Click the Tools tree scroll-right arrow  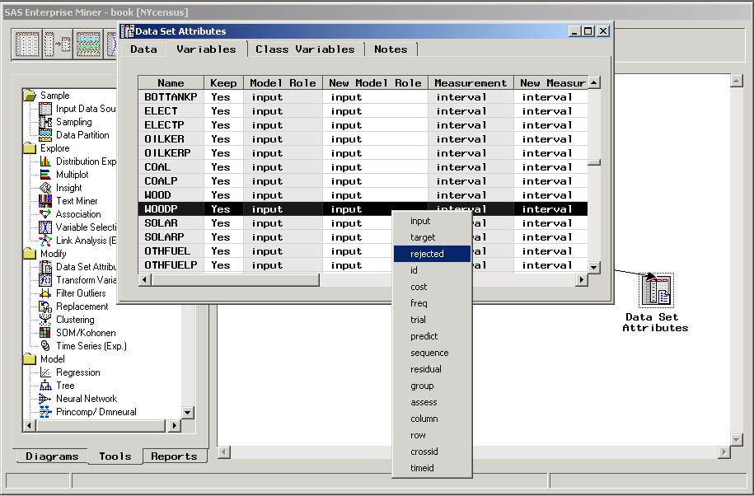[174, 425]
